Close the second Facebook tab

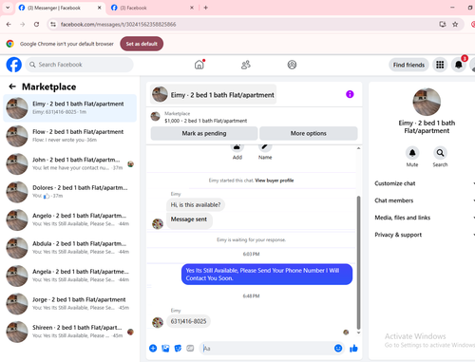tap(192, 8)
